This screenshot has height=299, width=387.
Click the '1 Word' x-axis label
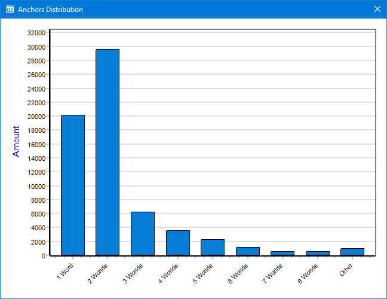tap(64, 270)
